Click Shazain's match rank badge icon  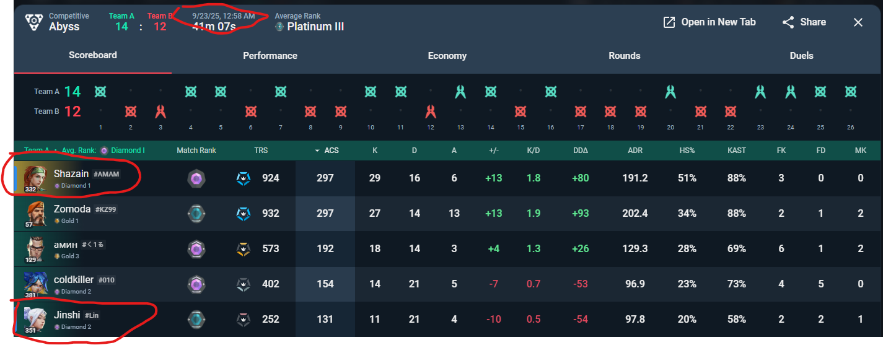pos(196,178)
